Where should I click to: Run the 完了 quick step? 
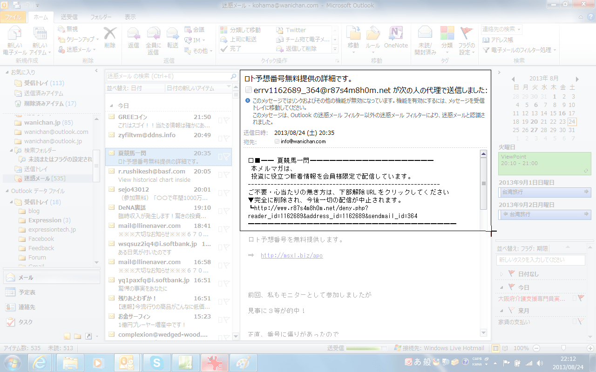click(x=231, y=48)
